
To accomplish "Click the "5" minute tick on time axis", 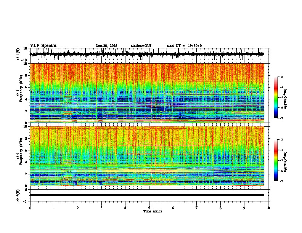I will click(149, 208).
